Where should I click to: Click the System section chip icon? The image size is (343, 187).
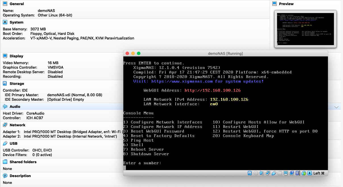(x=5, y=22)
